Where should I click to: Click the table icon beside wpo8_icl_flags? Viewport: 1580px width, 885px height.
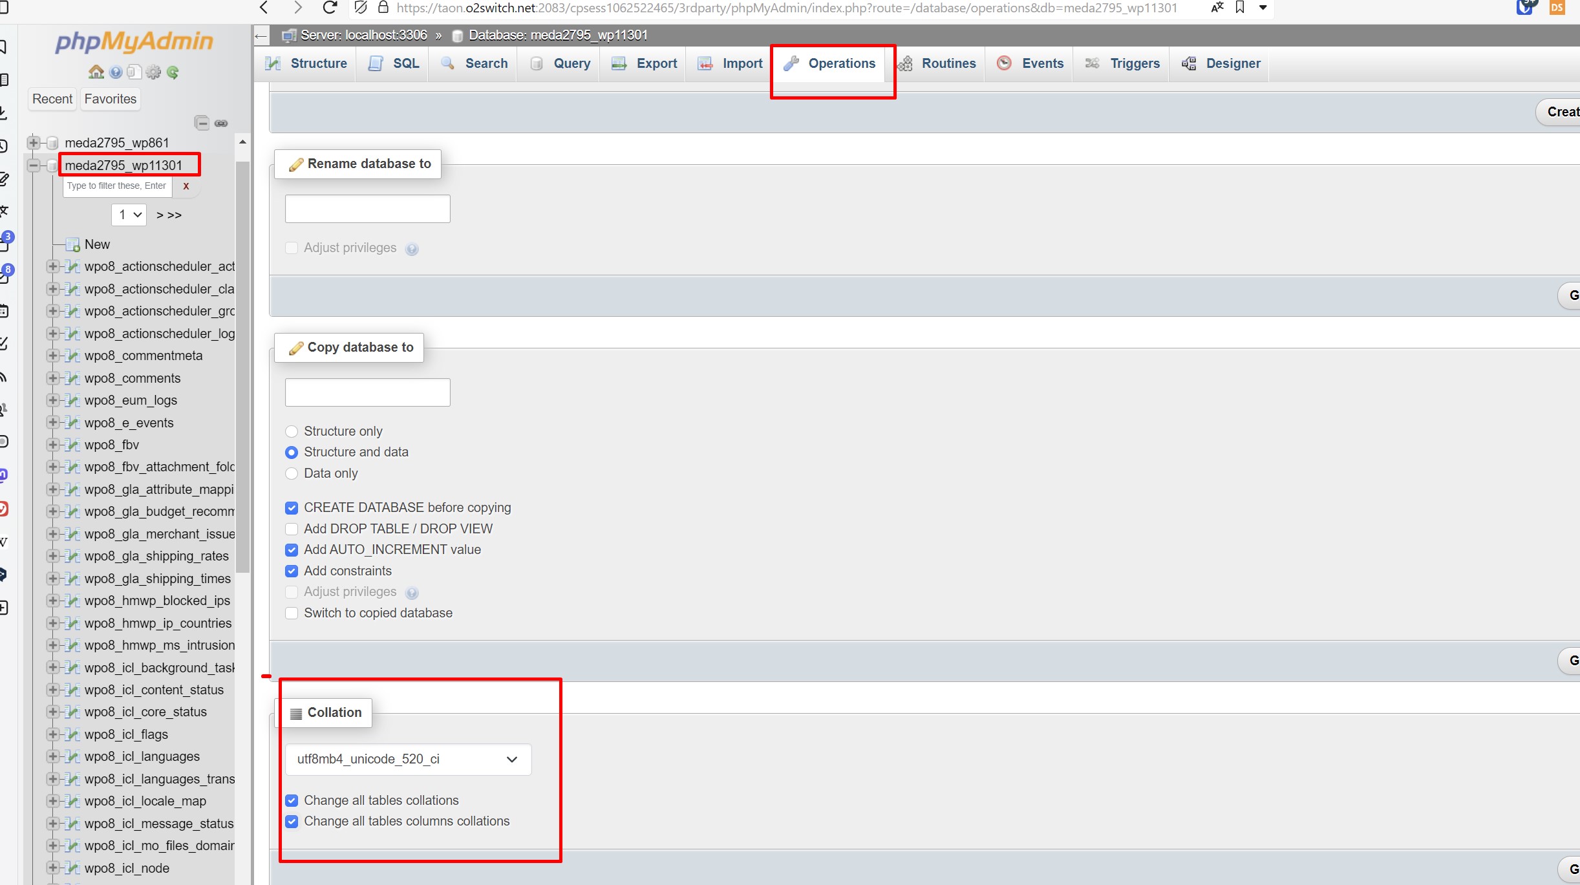pos(73,735)
